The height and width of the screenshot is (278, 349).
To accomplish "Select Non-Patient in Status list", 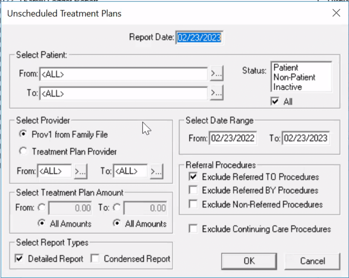I will tap(294, 77).
